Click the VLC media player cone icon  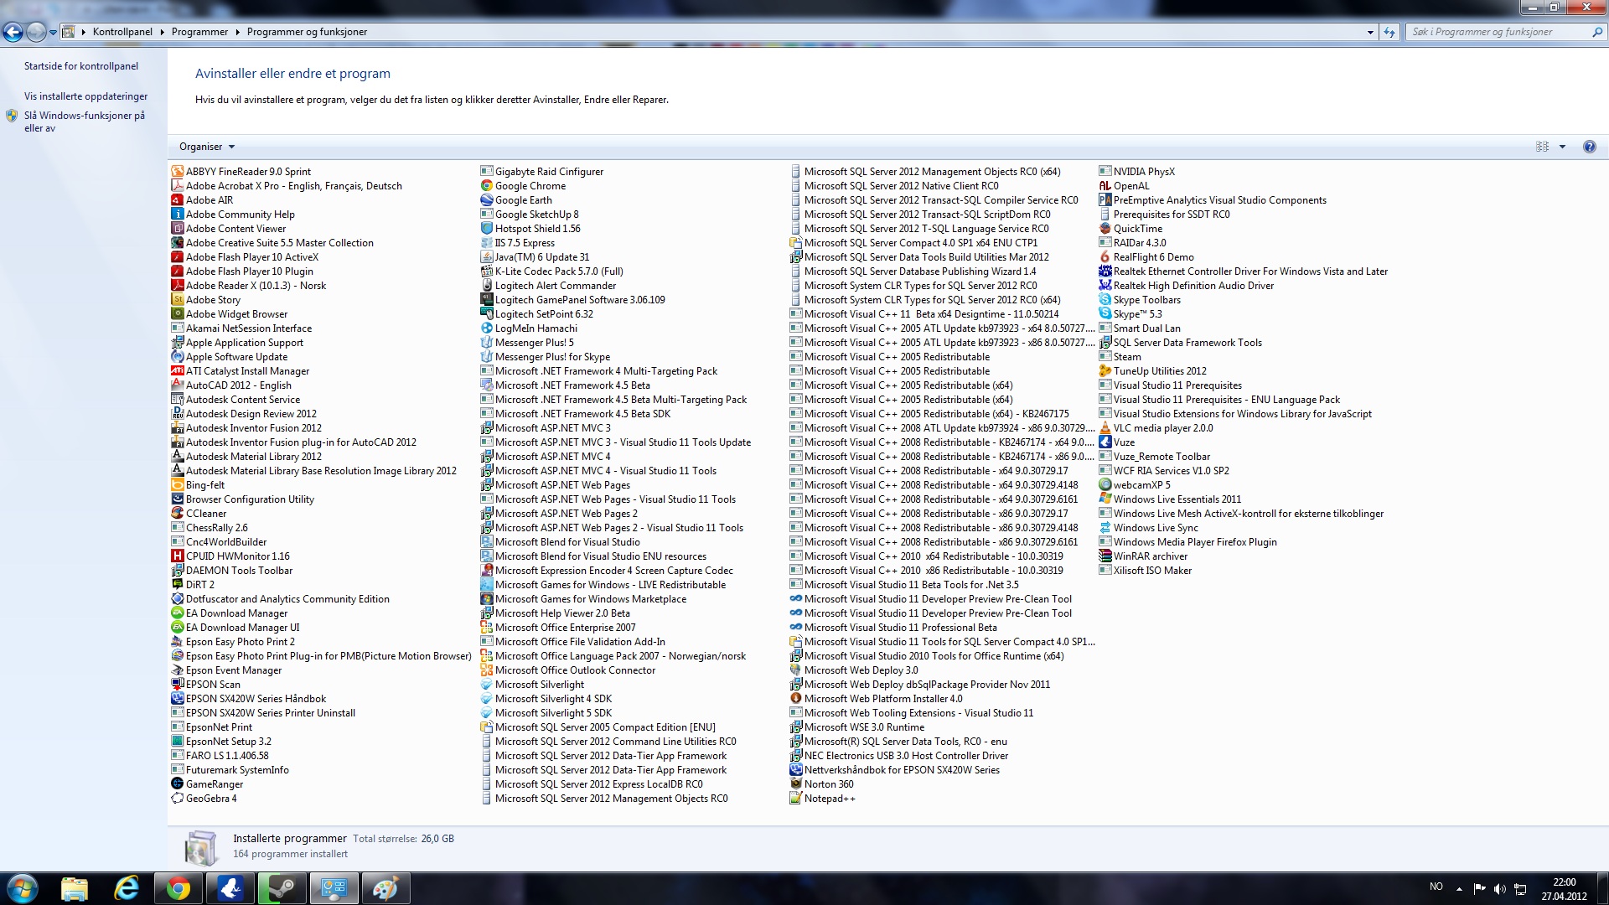coord(1105,428)
